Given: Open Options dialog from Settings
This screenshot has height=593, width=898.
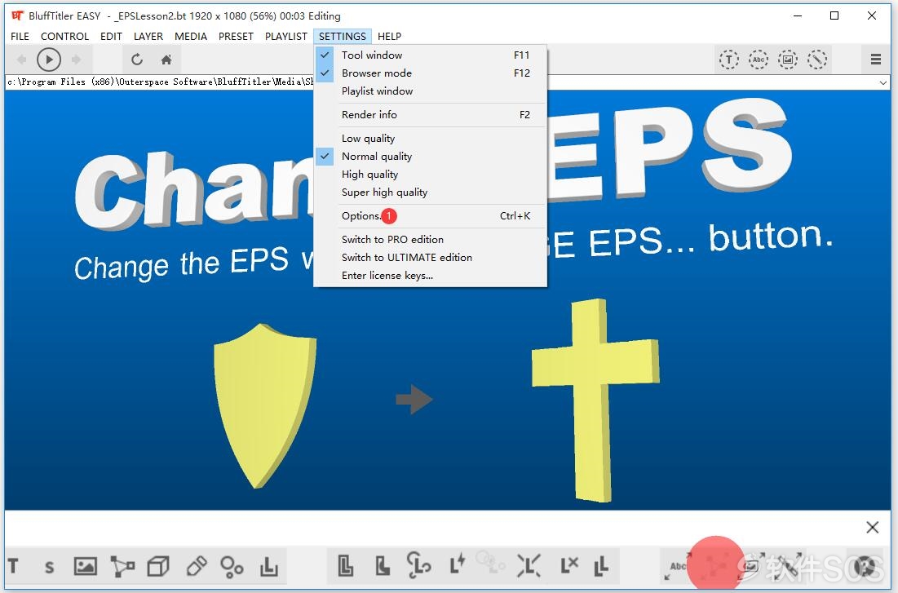Looking at the screenshot, I should 431,216.
